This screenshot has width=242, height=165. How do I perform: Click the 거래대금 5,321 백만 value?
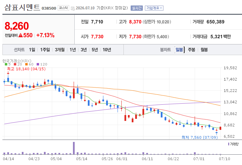pos(221,37)
